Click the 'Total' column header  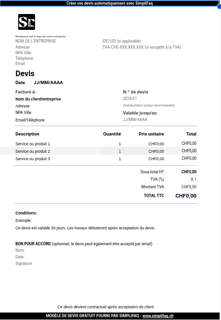point(191,134)
